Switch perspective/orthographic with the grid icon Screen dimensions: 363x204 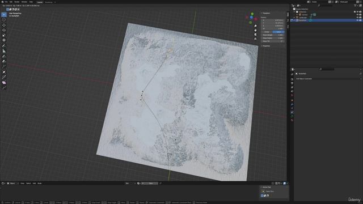[255, 39]
